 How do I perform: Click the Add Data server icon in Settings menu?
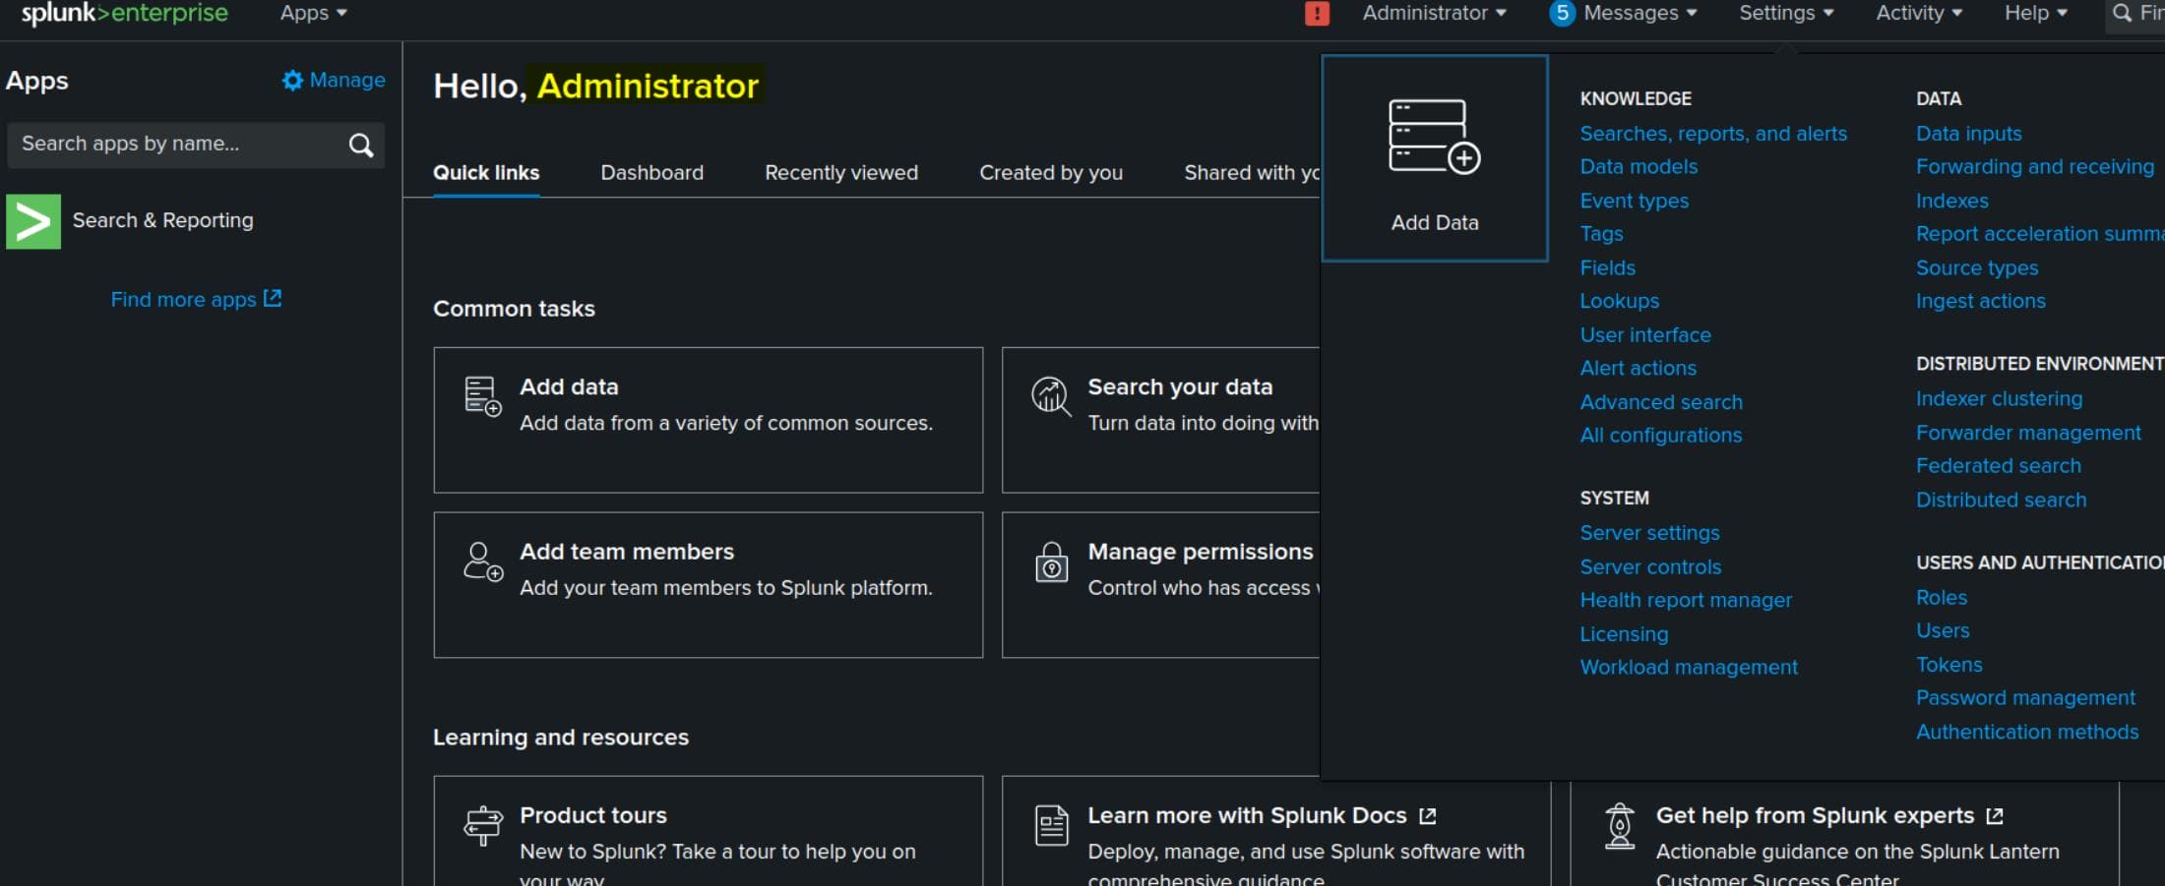pos(1434,138)
